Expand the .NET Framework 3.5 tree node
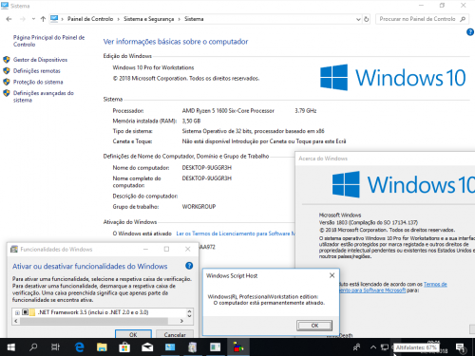The width and height of the screenshot is (475, 356). (x=17, y=312)
